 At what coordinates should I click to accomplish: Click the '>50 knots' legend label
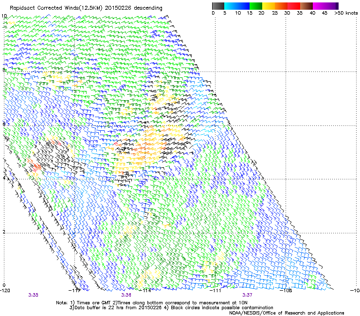(346, 13)
